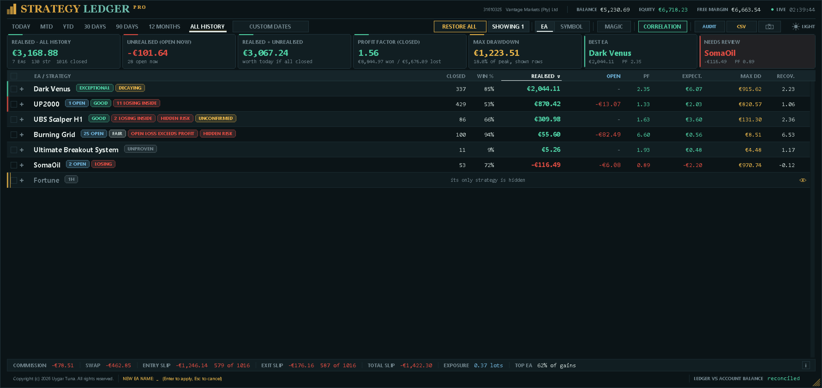Sort by the PF column header
The image size is (822, 388).
646,76
